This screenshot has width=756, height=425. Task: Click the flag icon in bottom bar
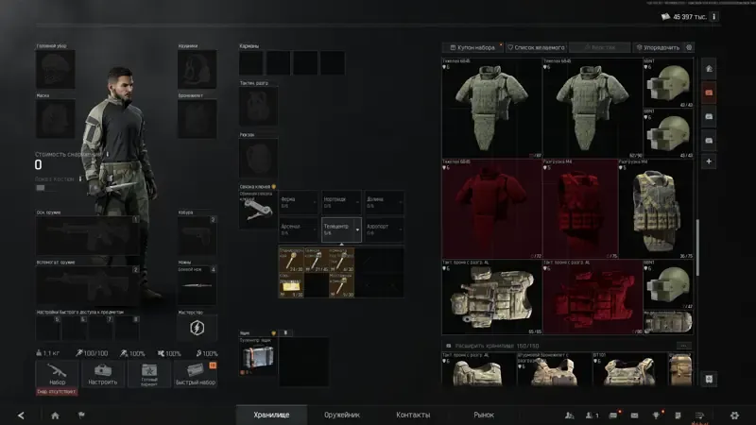click(81, 415)
